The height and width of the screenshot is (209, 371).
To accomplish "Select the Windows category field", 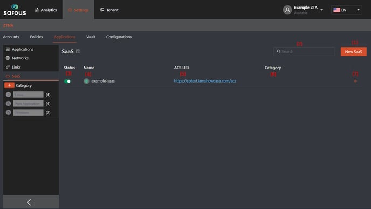I will (x=28, y=112).
